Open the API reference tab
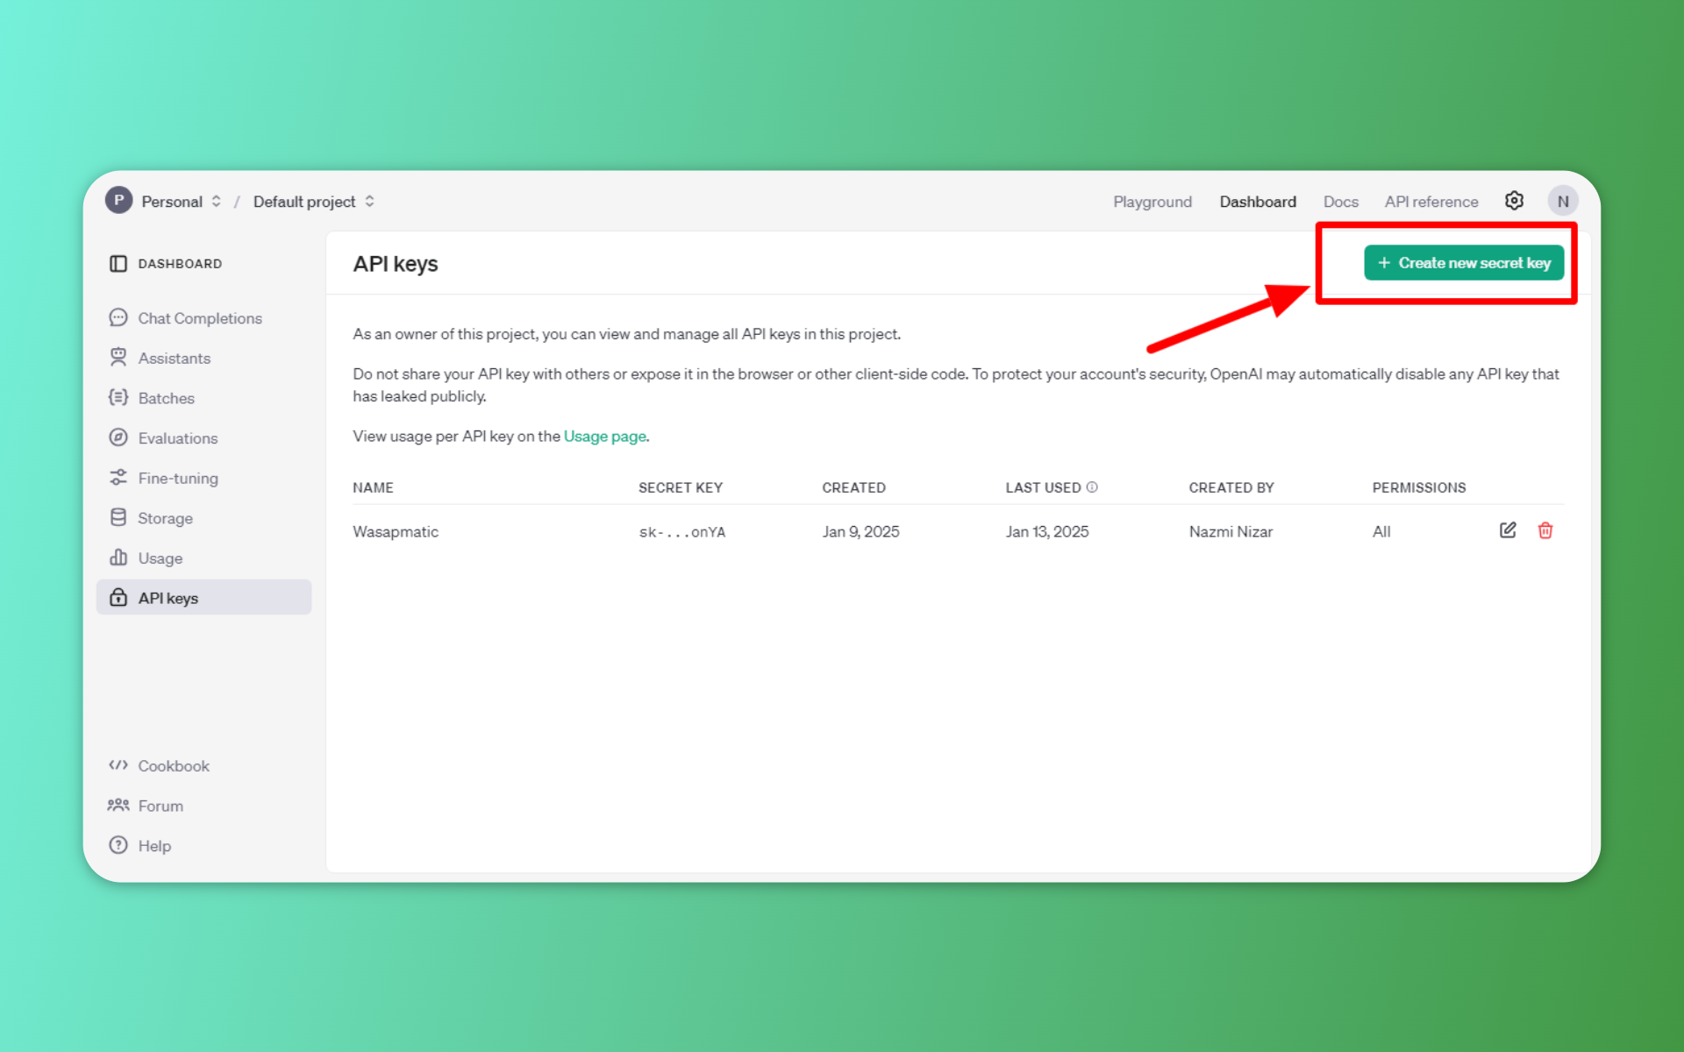1684x1052 pixels. 1431,202
